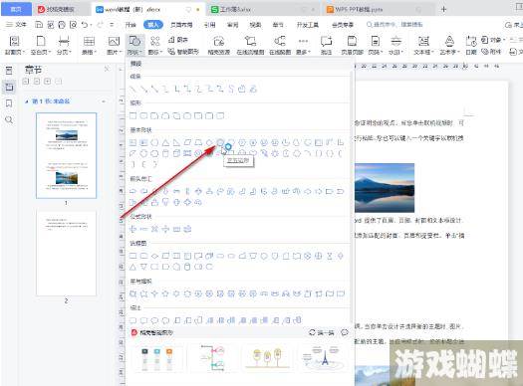Viewport: 523px width, 386px height.
Task: Select the page 1 thumbnail in 章节 panel
Action: pos(66,155)
